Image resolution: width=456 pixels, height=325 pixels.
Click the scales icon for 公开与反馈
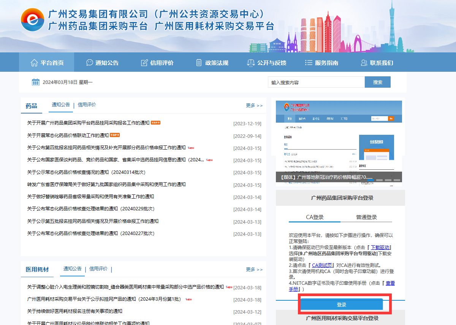pos(250,63)
